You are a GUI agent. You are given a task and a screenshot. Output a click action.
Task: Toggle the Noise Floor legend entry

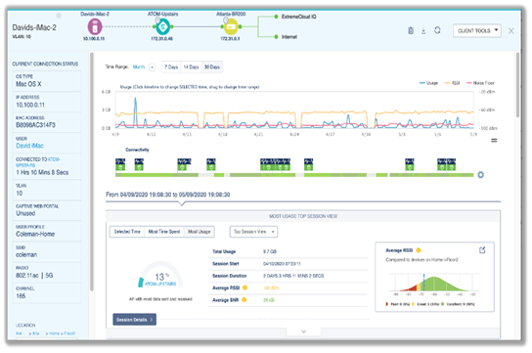(x=480, y=83)
